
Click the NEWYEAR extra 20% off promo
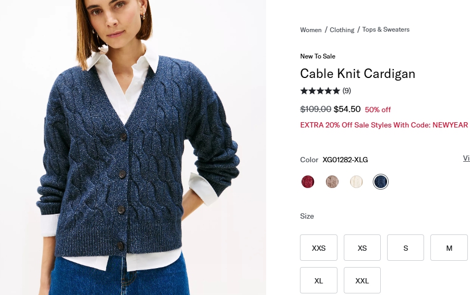(384, 125)
